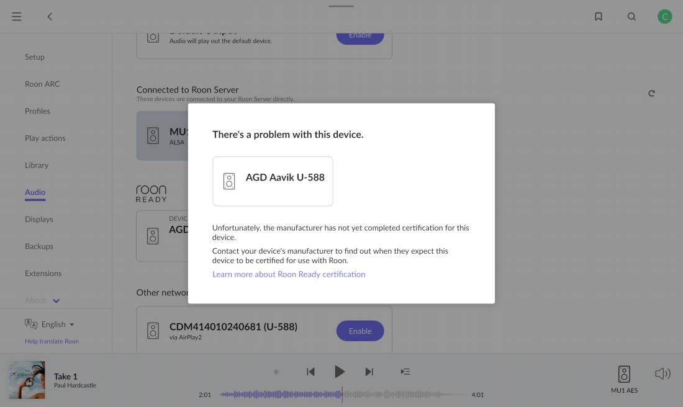Enable the CDM414010240681 AirPlay2 device
The width and height of the screenshot is (683, 407).
pyautogui.click(x=360, y=331)
